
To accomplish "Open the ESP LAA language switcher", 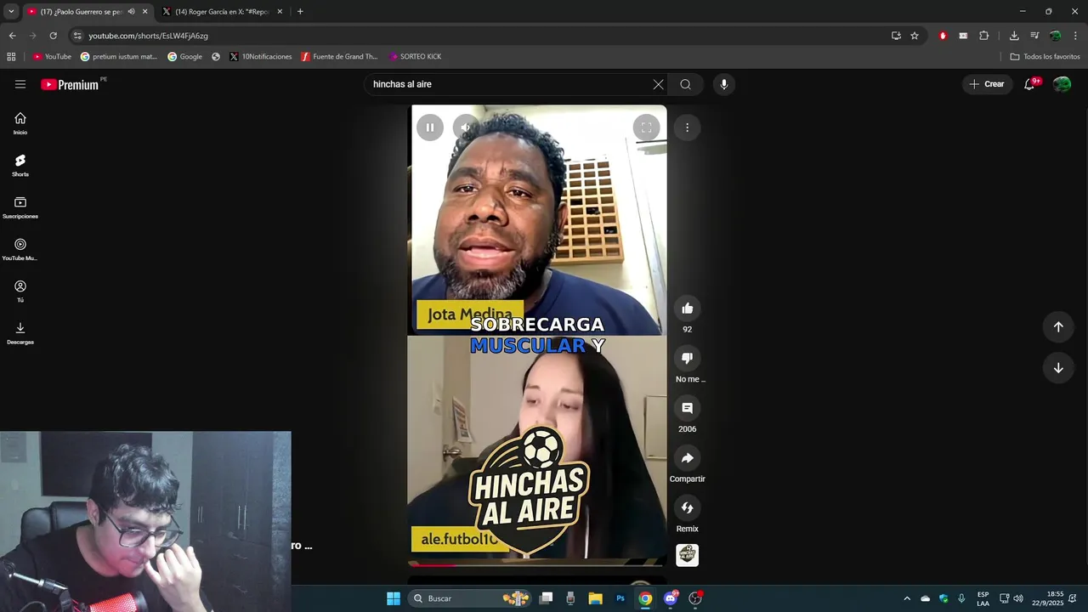I will [x=983, y=598].
